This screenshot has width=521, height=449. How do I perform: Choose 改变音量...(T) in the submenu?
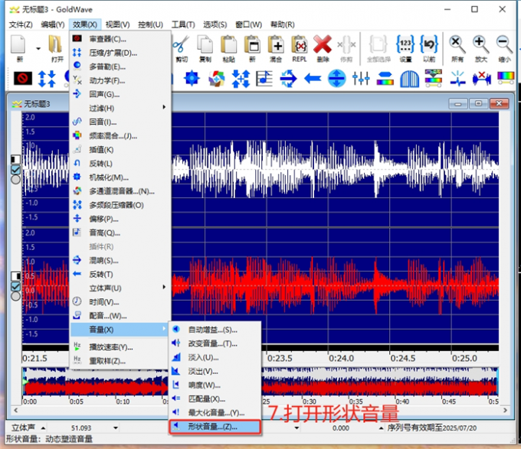click(215, 343)
